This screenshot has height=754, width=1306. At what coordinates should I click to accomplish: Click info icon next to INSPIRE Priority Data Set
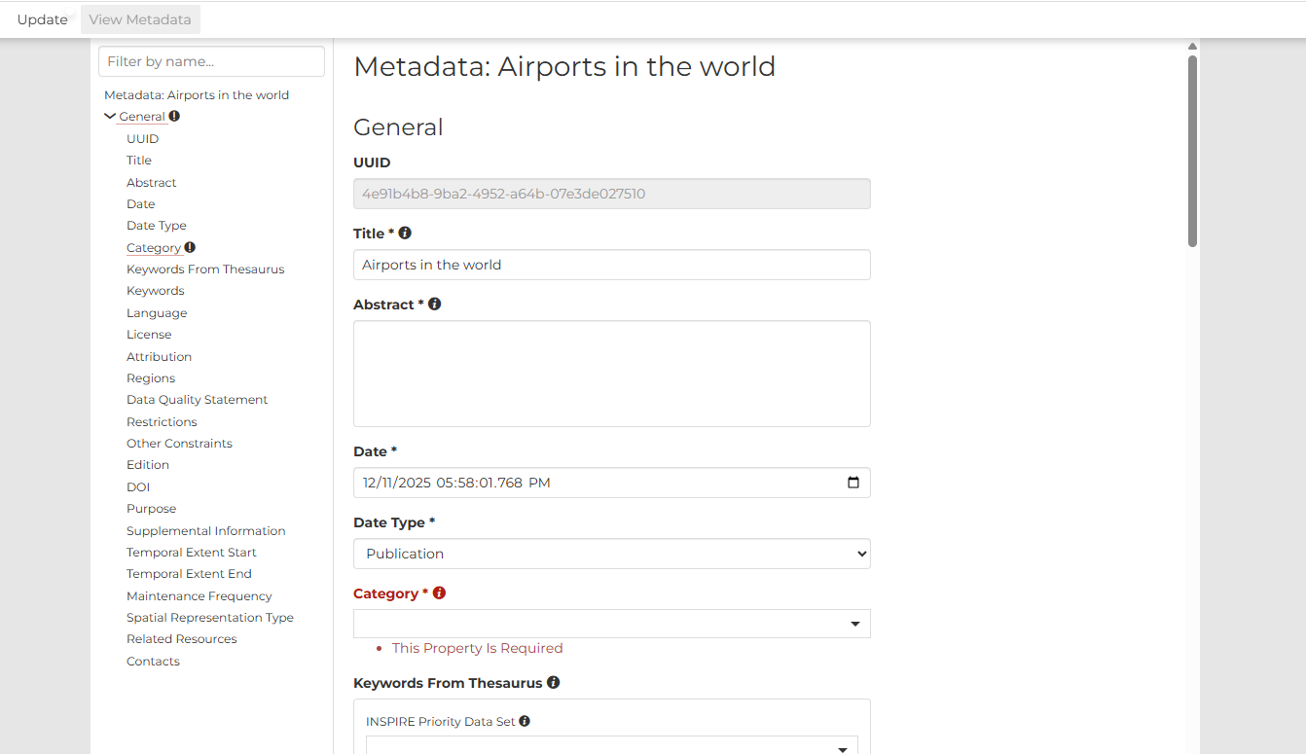point(525,721)
